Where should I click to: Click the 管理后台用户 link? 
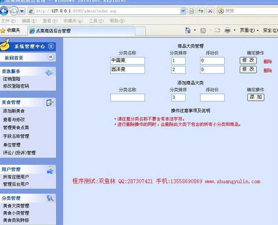click(x=16, y=184)
